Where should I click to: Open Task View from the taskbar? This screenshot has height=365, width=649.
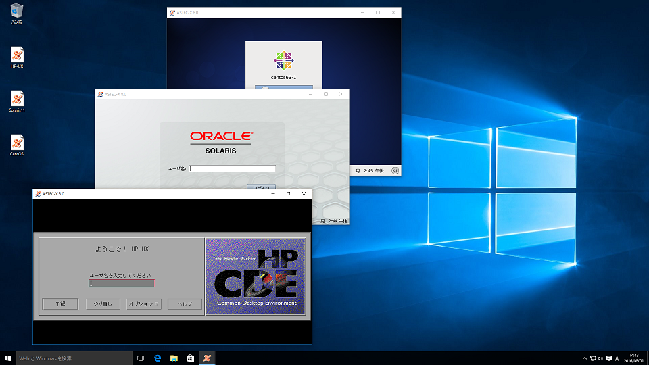(141, 358)
